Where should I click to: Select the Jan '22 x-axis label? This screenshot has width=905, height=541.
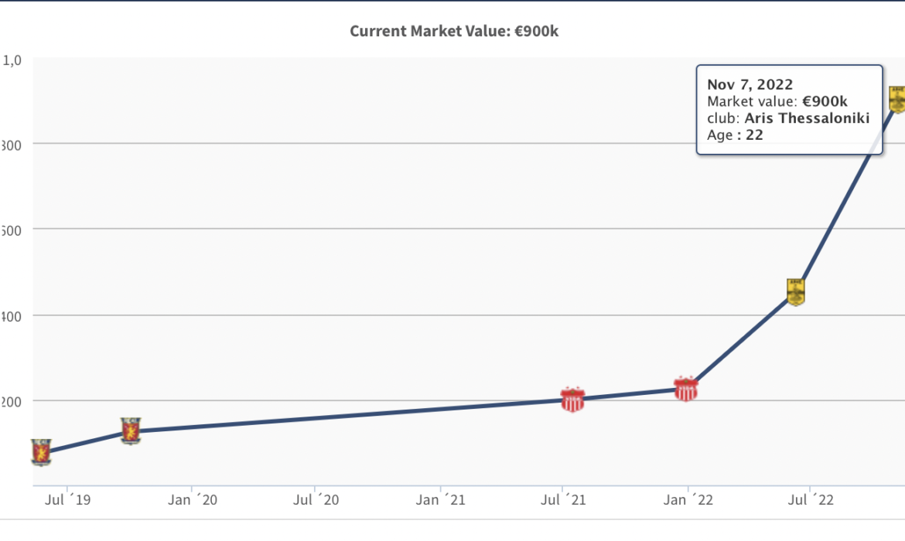pos(688,500)
